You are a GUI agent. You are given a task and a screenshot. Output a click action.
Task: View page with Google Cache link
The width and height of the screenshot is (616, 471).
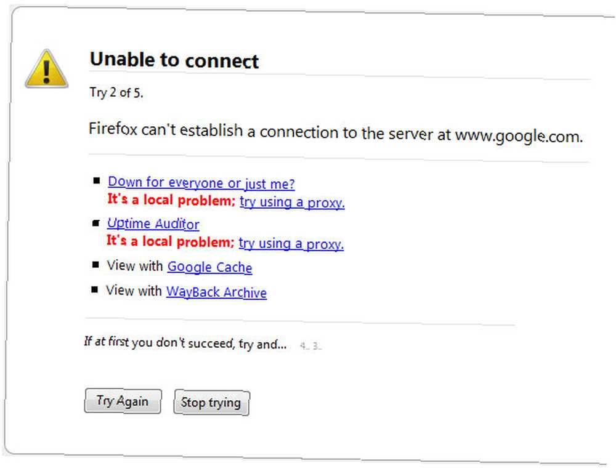[x=210, y=267]
